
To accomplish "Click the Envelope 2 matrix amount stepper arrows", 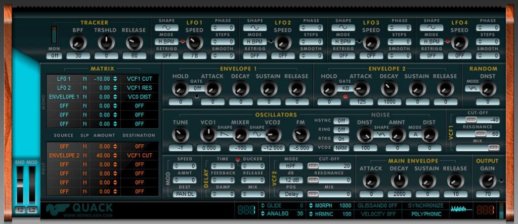I will coord(115,155).
